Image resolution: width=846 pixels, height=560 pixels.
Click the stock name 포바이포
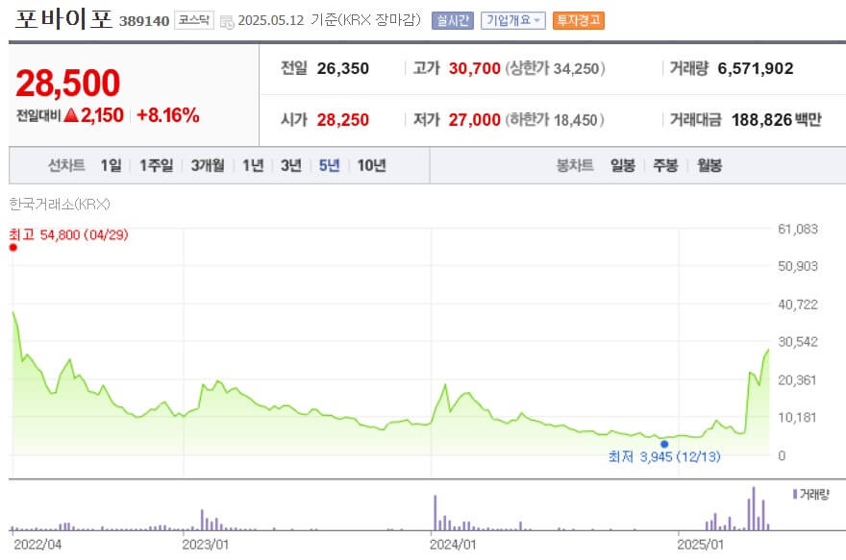tap(62, 19)
